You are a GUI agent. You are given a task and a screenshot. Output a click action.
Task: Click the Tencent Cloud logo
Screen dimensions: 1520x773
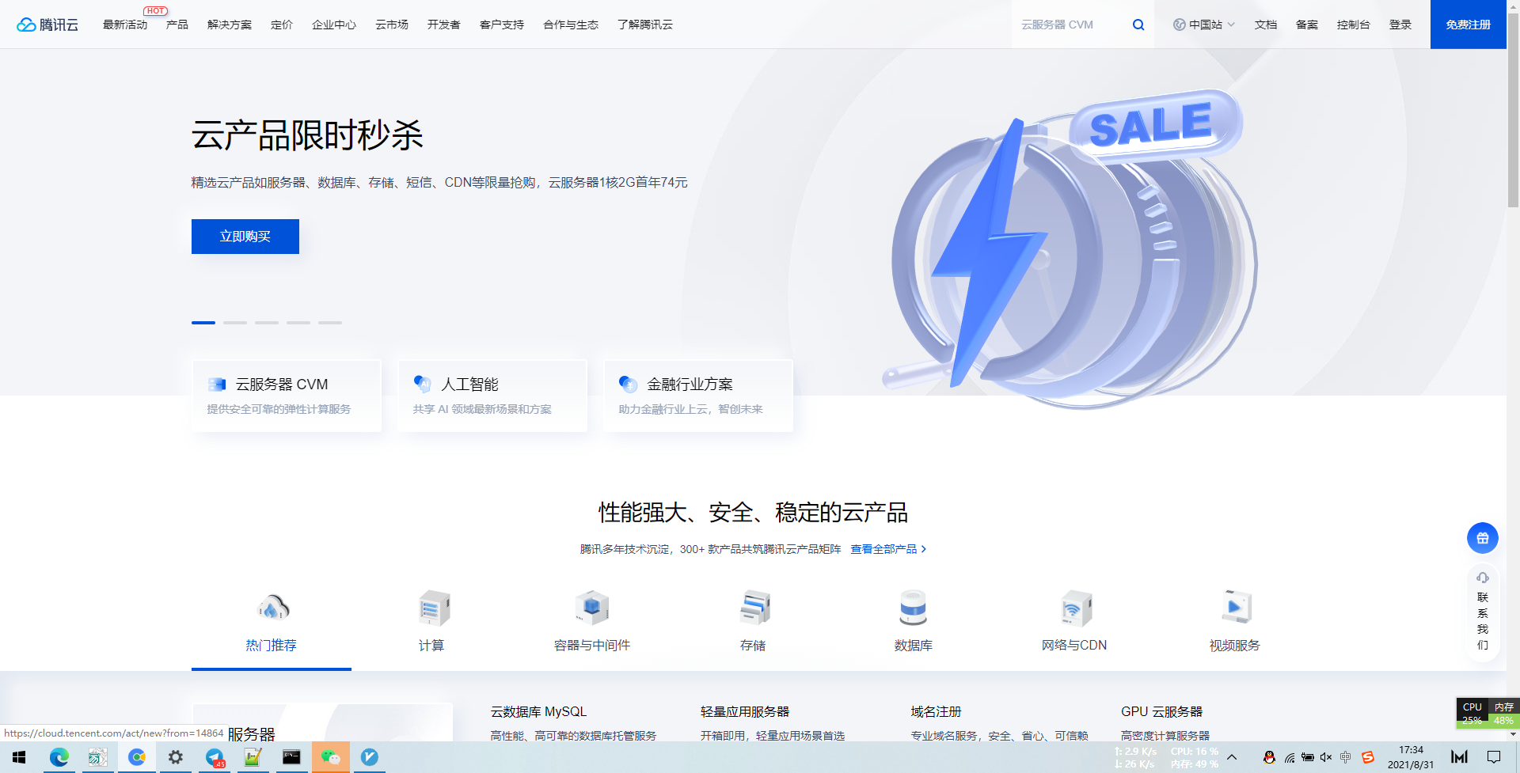[x=47, y=25]
